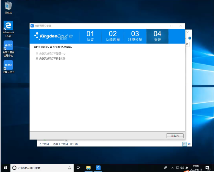
Task: Toggle 安装完成后打开管理中心 checkbox
Action: coord(37,54)
